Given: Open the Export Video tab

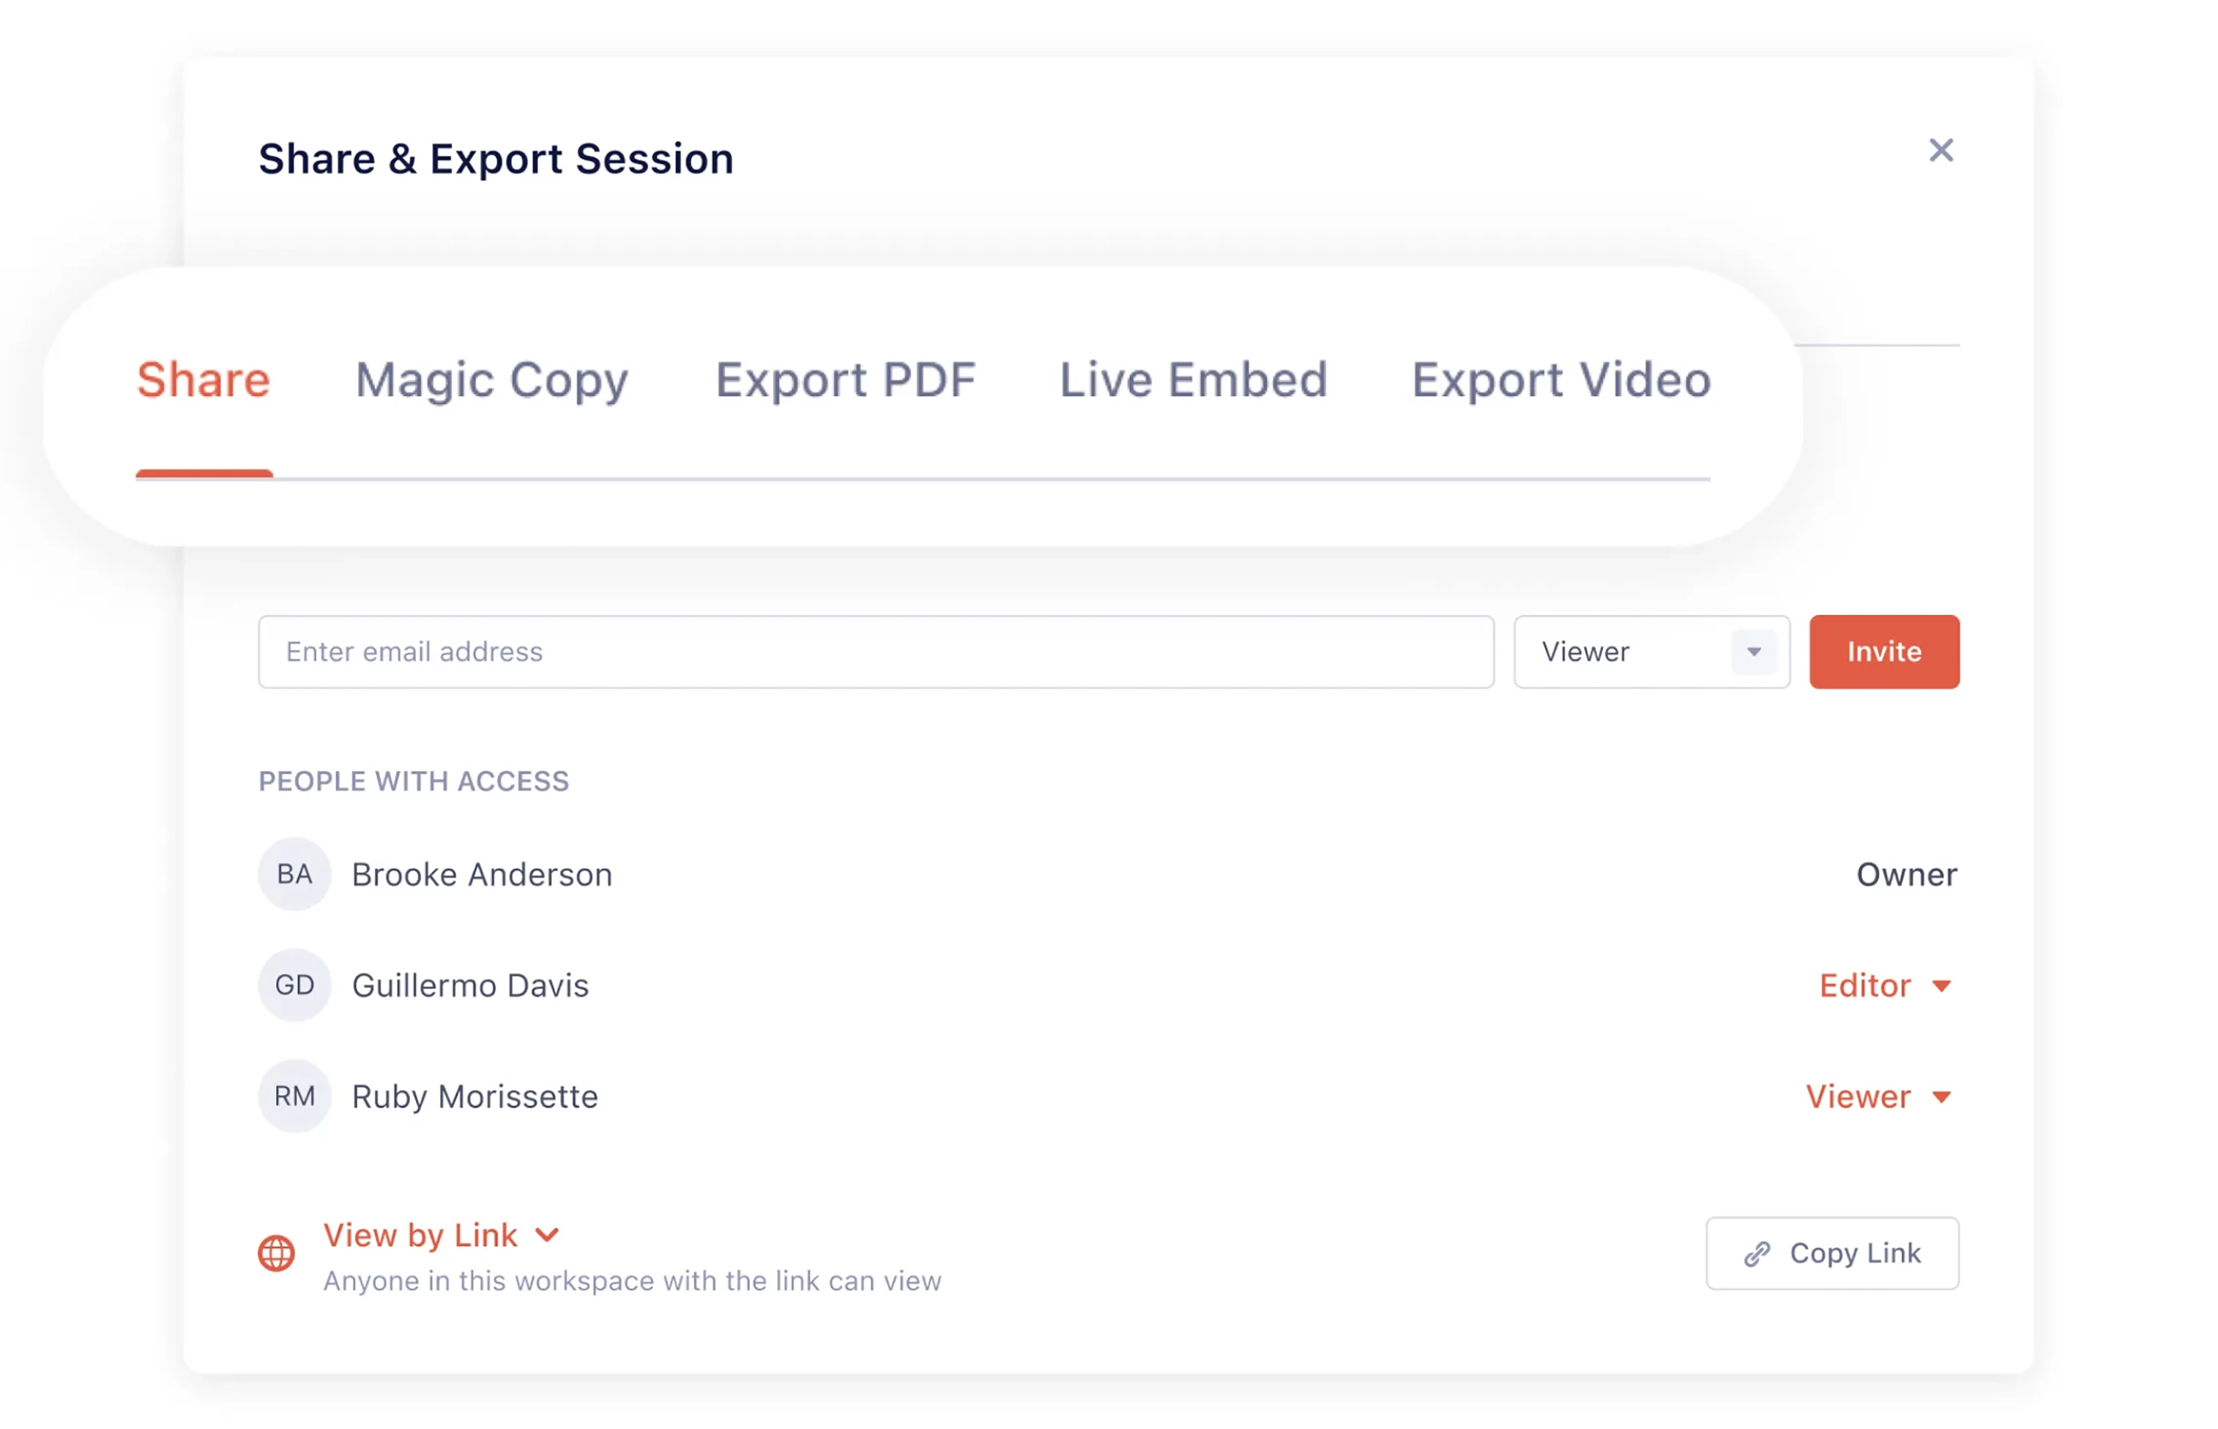Looking at the screenshot, I should pyautogui.click(x=1560, y=381).
